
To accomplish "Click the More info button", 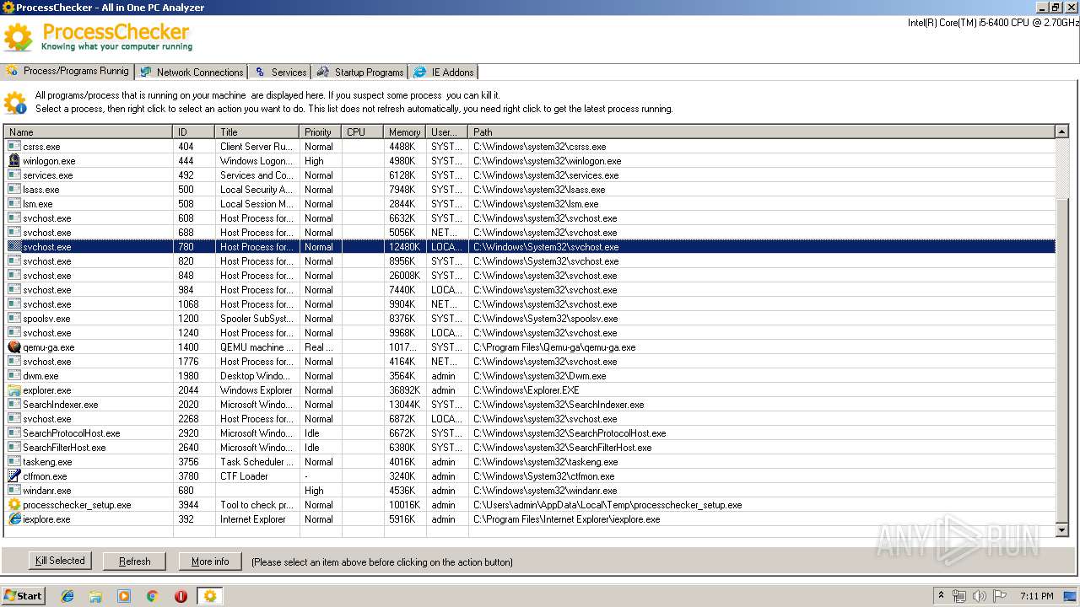I will tap(210, 561).
